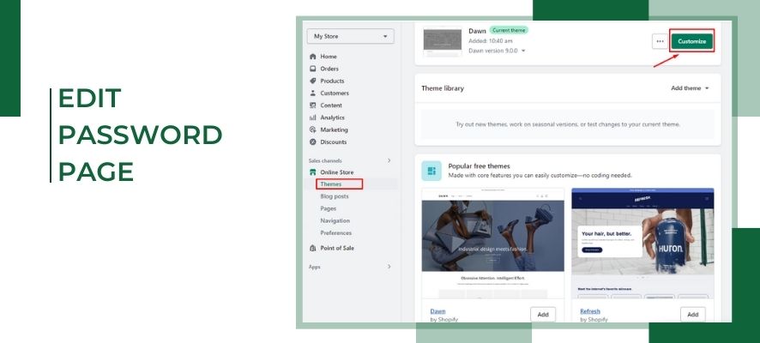
Task: Add the Dawn theme
Action: pos(543,315)
